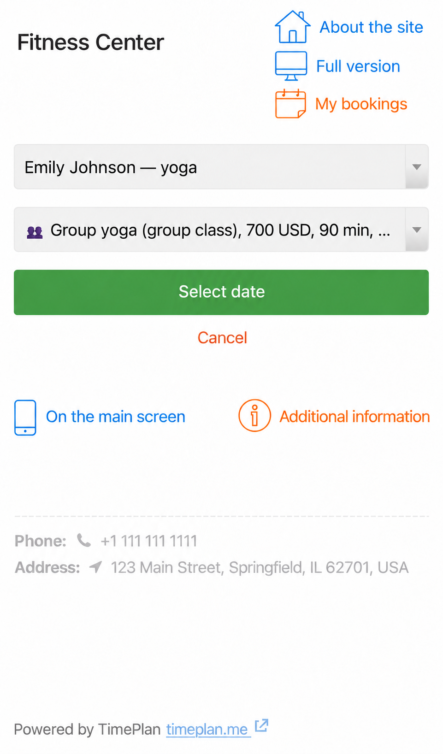Switch to Full version link
The image size is (443, 754).
[358, 66]
